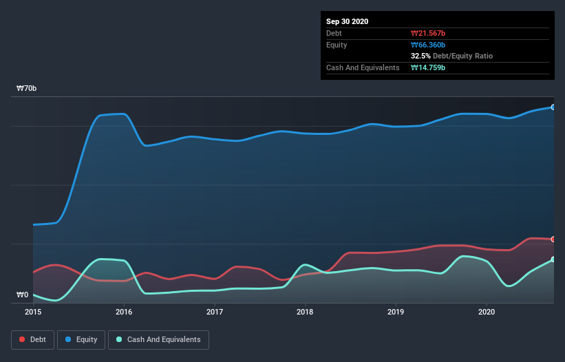Click the Debt label in tooltip

334,33
